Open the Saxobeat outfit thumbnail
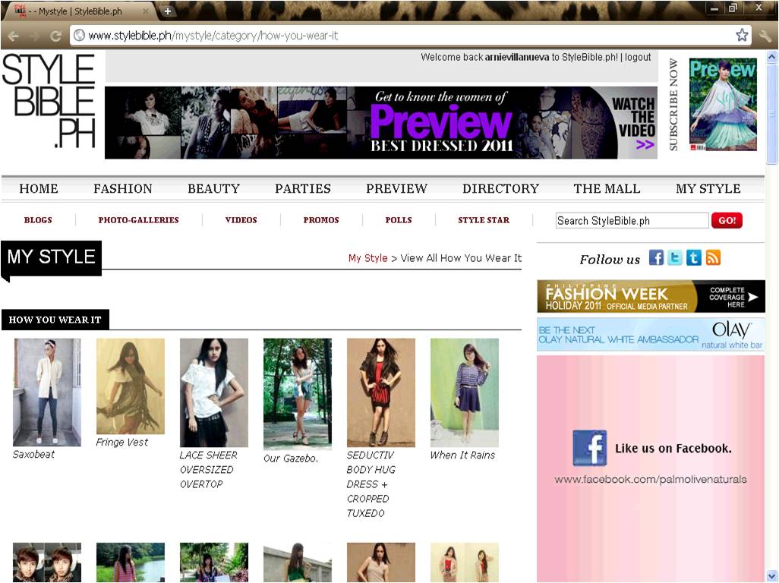The image size is (779, 583). (x=47, y=392)
